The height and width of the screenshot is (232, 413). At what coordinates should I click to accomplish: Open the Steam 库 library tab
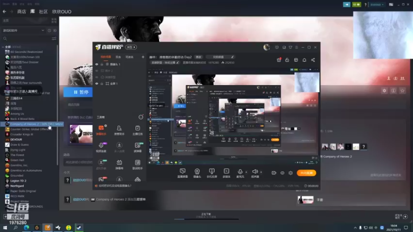[33, 11]
